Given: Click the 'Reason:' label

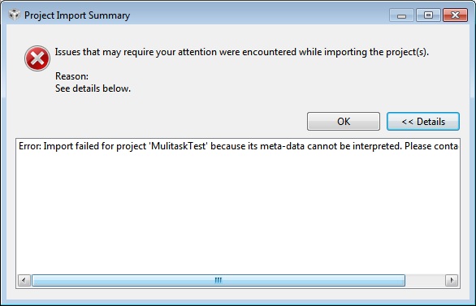Looking at the screenshot, I should click(71, 76).
